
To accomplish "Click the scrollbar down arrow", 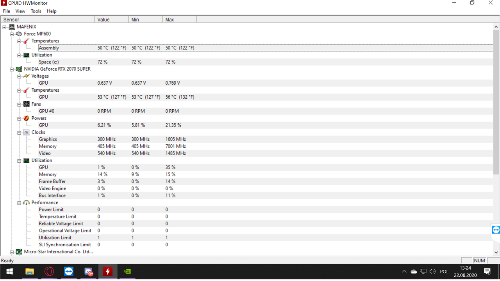I will (496, 253).
